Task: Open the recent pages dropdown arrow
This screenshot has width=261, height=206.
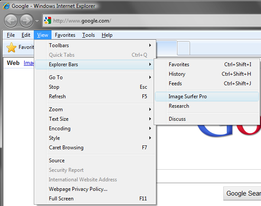Action: pos(37,21)
